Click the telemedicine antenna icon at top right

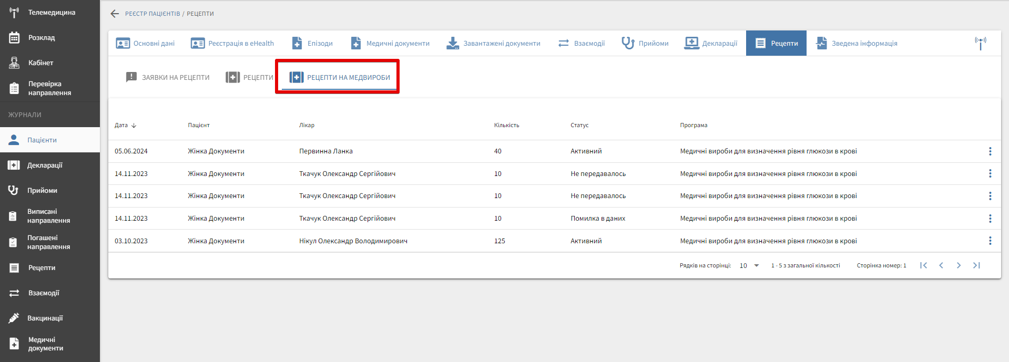(x=980, y=43)
